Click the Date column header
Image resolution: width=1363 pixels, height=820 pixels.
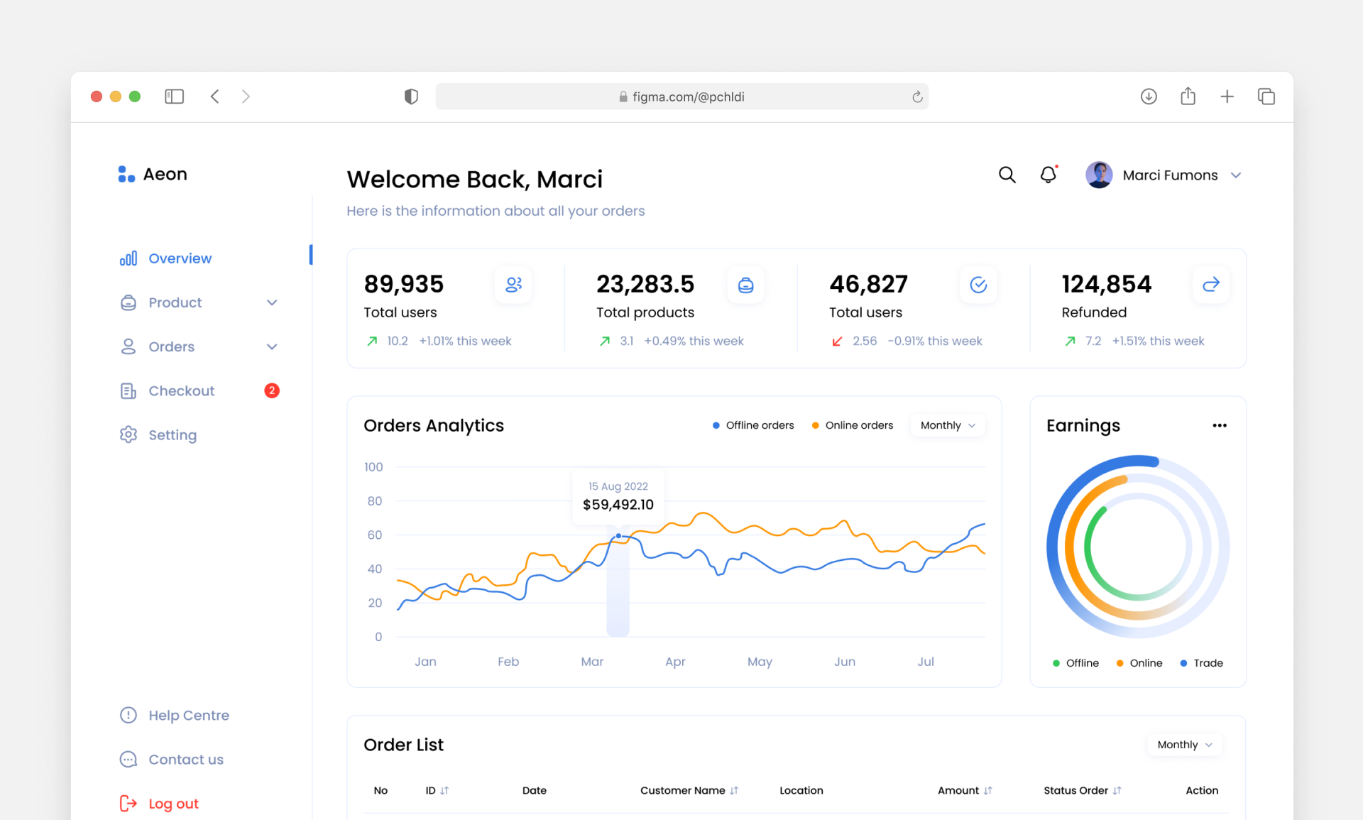534,790
